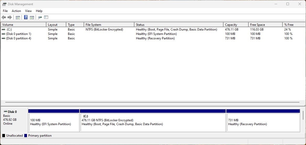The width and height of the screenshot is (306, 145).
Task: Maximize the Disk Management window
Action: (288, 4)
